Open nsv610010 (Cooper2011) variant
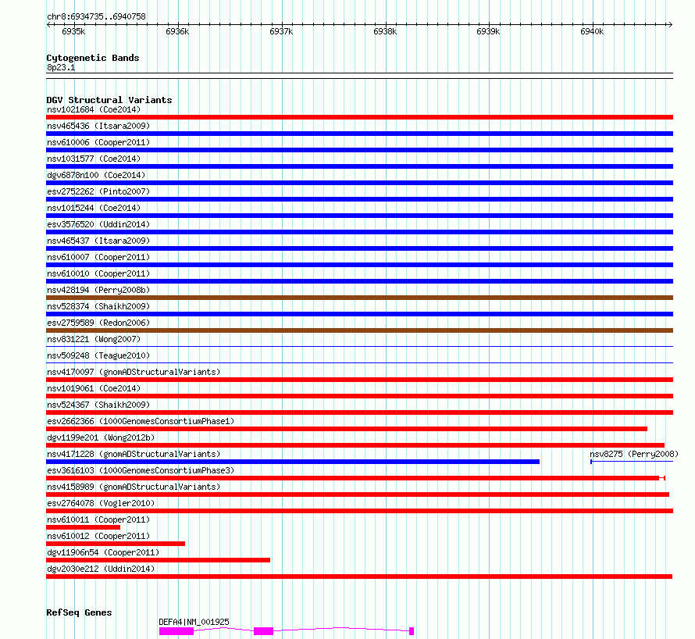Screen dimensions: 695x639 (x=359, y=281)
